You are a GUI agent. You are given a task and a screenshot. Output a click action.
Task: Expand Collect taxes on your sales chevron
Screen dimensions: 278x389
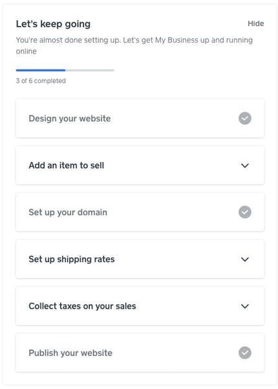coord(244,306)
